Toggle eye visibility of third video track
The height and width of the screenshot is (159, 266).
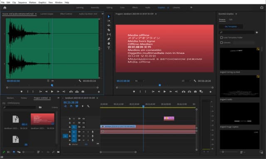tap(84, 127)
